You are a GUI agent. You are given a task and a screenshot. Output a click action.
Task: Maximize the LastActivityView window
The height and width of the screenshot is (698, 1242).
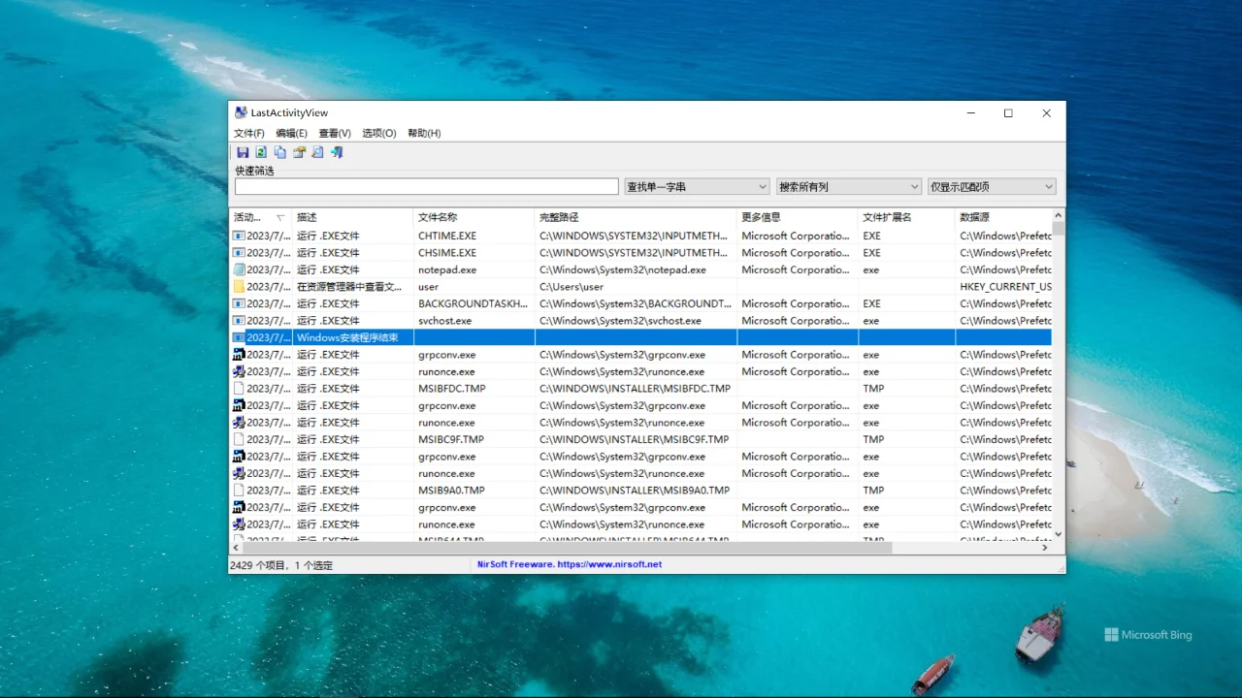click(1008, 113)
